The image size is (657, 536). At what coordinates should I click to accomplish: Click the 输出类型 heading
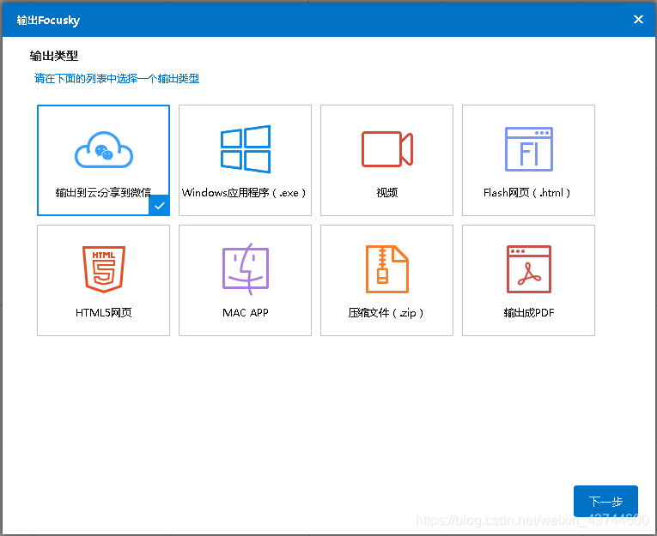click(x=53, y=56)
